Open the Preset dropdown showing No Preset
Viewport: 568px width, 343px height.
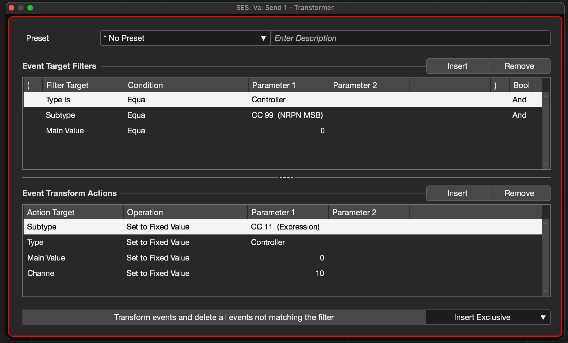(185, 38)
